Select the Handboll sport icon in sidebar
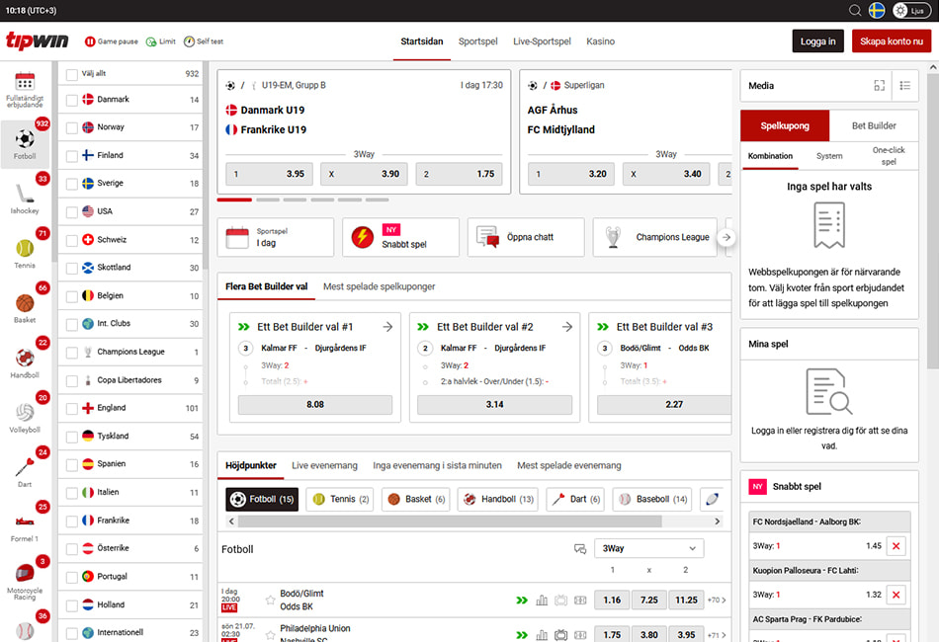The width and height of the screenshot is (939, 642). click(x=25, y=363)
